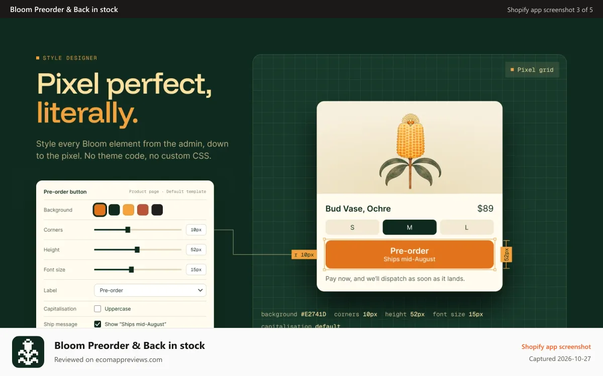This screenshot has height=376, width=603.
Task: Click "Captured 2026-10-27" text
Action: (560, 359)
